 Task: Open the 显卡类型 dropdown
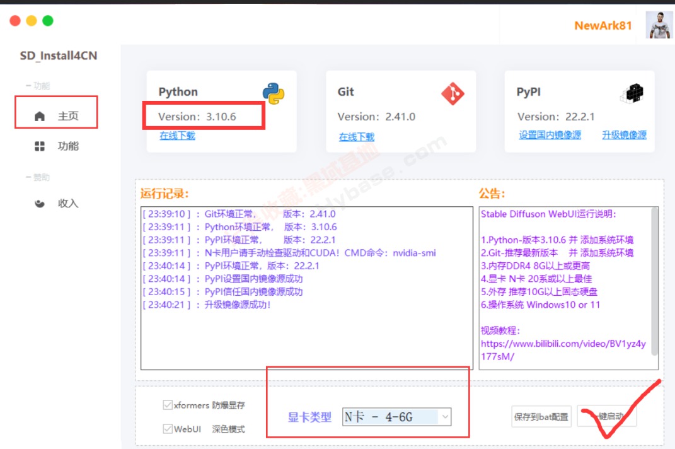(396, 417)
